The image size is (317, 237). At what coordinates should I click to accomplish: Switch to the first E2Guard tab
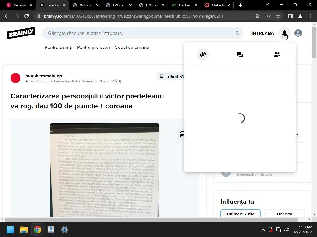coord(119,5)
